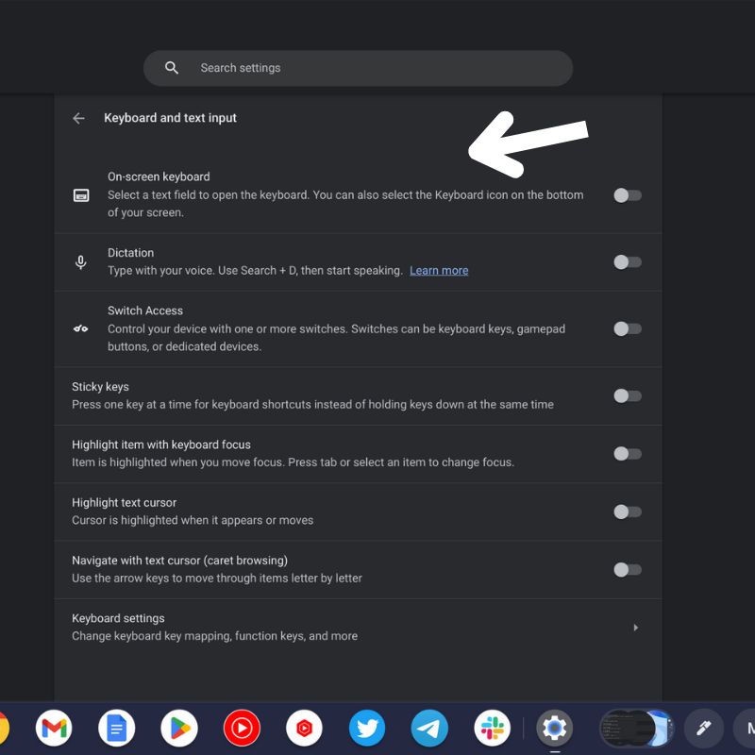Open Gmail from the shelf
Image resolution: width=755 pixels, height=755 pixels.
coord(54,728)
